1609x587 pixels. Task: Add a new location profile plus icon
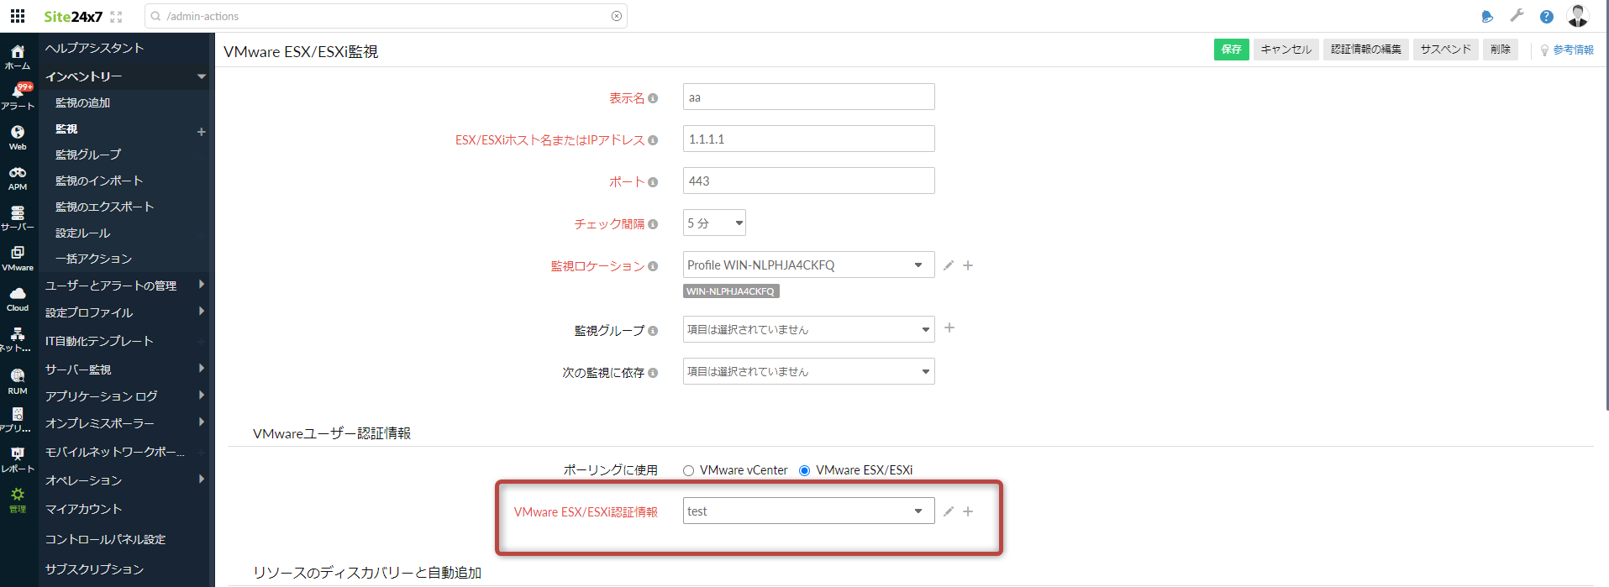(968, 265)
